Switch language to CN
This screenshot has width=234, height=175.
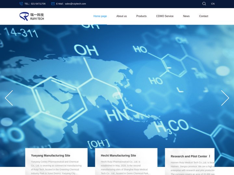[213, 4]
